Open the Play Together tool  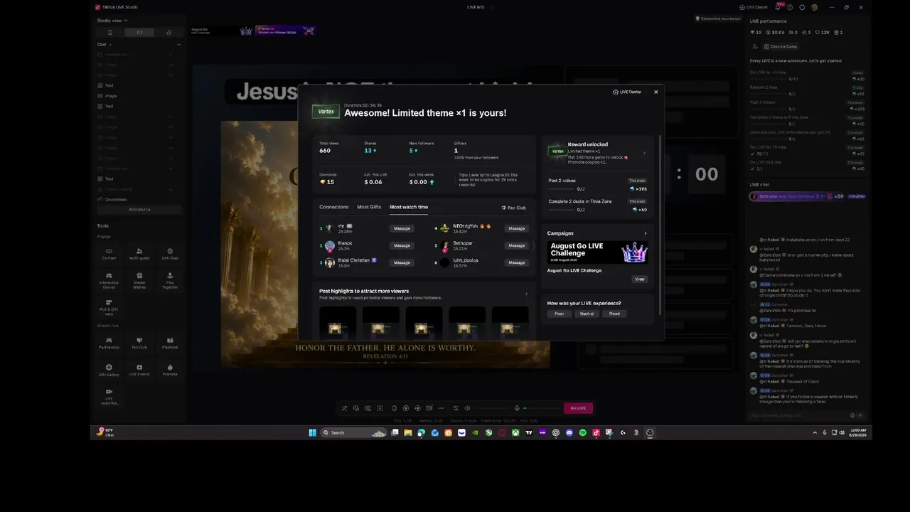point(170,280)
